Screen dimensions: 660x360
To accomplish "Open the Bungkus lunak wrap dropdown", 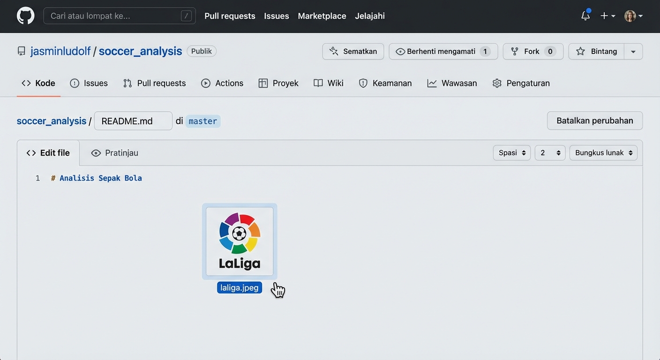I will tap(603, 153).
